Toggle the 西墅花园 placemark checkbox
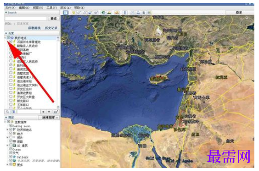 point(11,73)
